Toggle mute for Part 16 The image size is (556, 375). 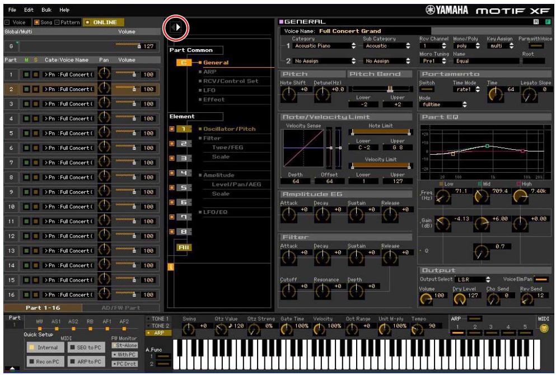pos(26,295)
